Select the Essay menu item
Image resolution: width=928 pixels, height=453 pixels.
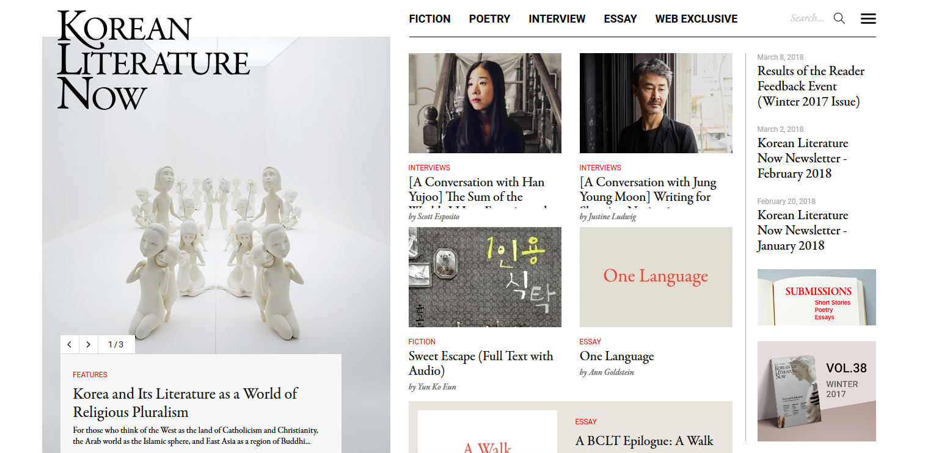(620, 19)
